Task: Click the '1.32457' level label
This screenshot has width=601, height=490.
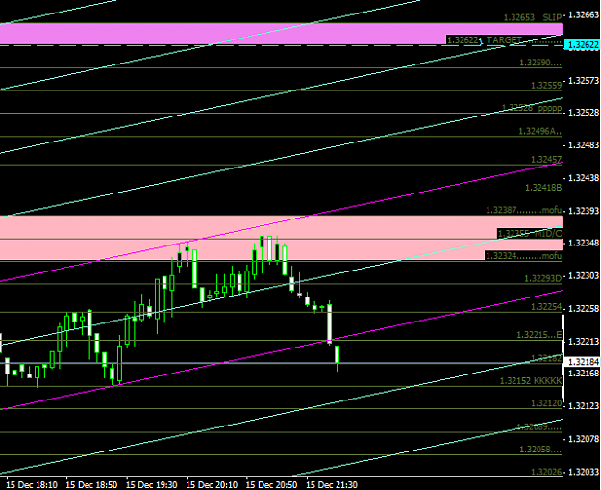Action: 546,159
